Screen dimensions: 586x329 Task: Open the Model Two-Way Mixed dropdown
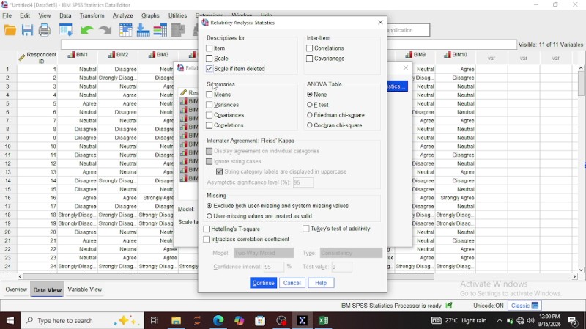[264, 253]
